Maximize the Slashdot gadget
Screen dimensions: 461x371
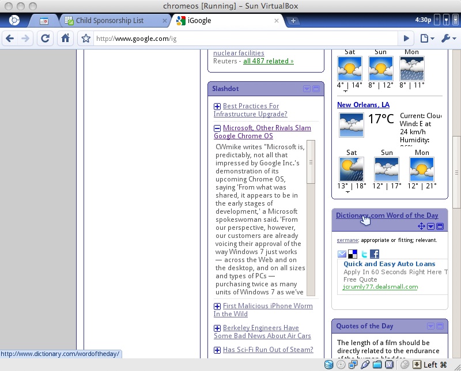[x=316, y=89]
